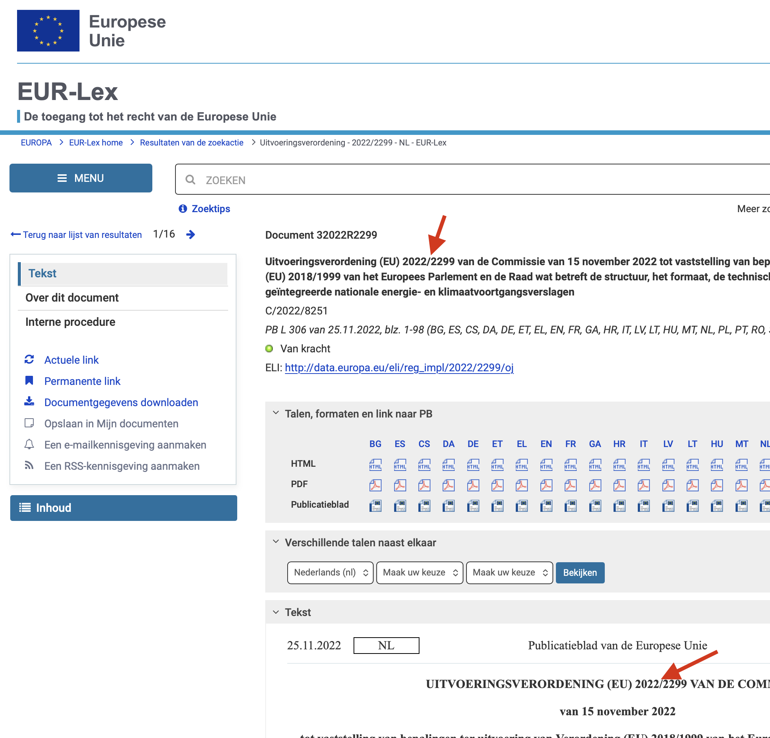Open the ET Publicatieblad icon
Viewport: 770px width, 738px height.
498,506
